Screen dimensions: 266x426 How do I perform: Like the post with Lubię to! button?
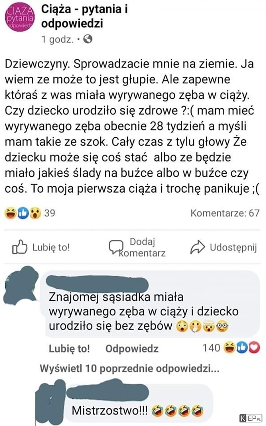(x=41, y=248)
